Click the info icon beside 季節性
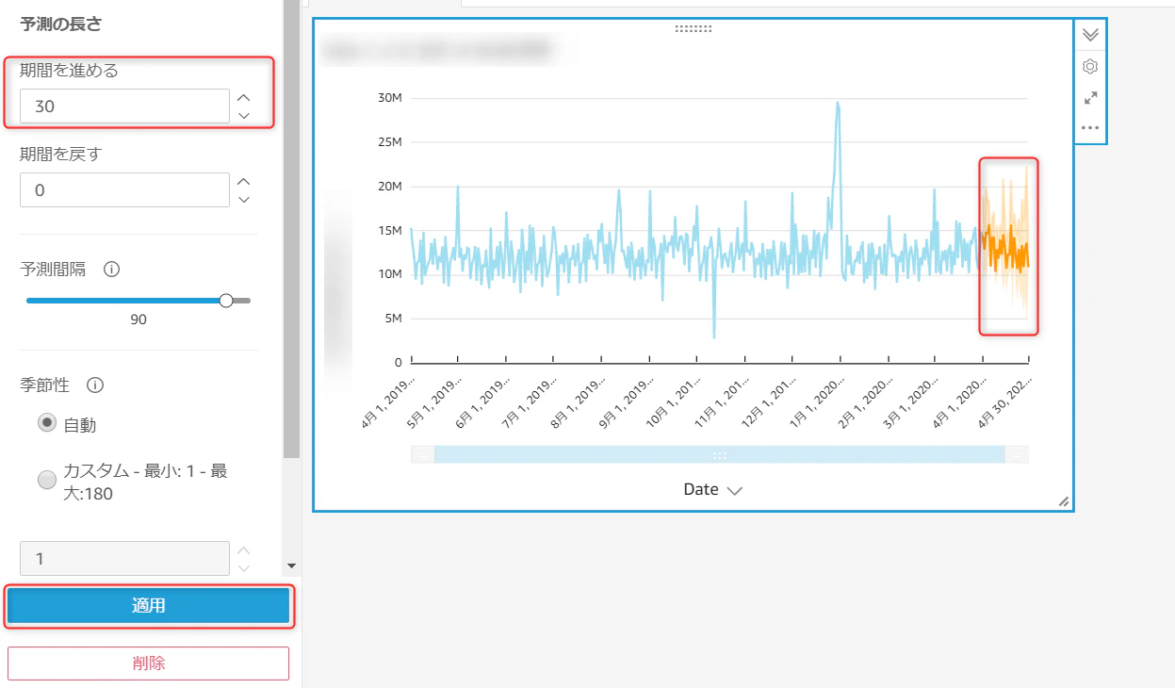Viewport: 1175px width, 688px height. [95, 385]
